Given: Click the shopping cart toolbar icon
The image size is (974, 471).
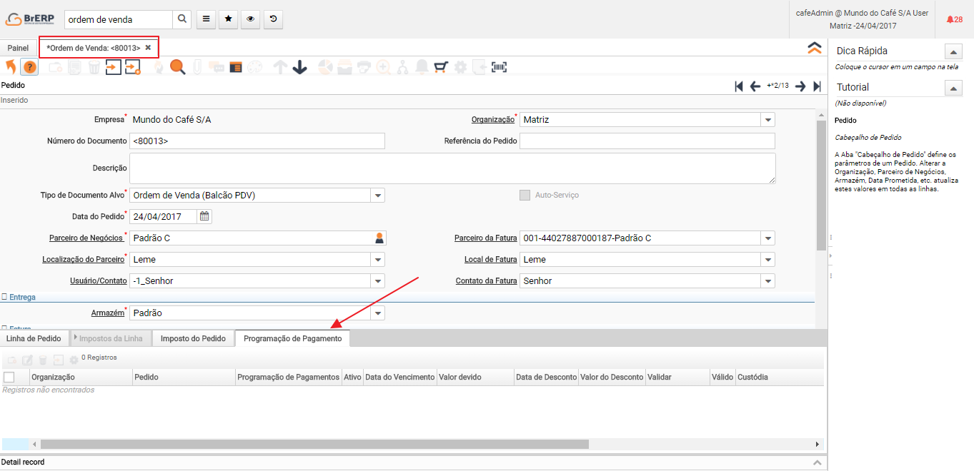Looking at the screenshot, I should [x=441, y=67].
